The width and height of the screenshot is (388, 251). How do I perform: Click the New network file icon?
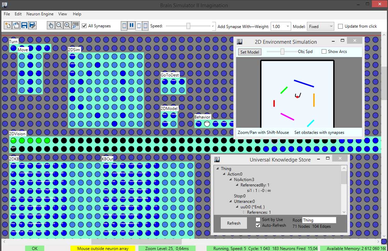point(8,25)
